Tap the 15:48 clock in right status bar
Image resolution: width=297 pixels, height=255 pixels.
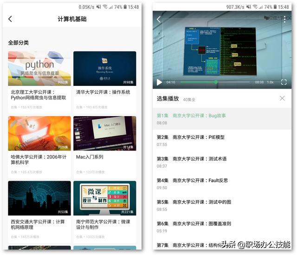[284, 7]
